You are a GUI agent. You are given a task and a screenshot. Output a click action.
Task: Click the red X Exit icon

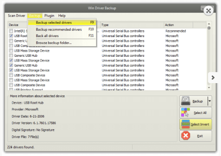(x=186, y=136)
